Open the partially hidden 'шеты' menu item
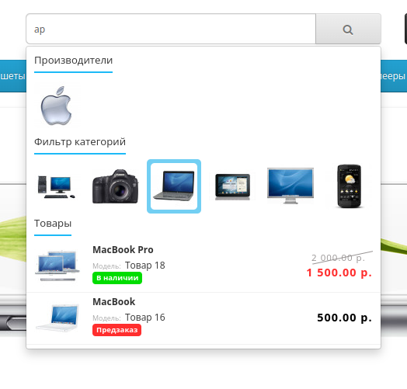 [x=13, y=76]
